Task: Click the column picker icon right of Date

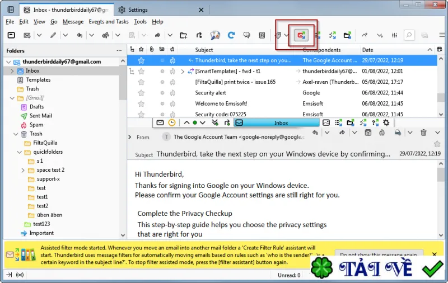Action: (x=440, y=50)
